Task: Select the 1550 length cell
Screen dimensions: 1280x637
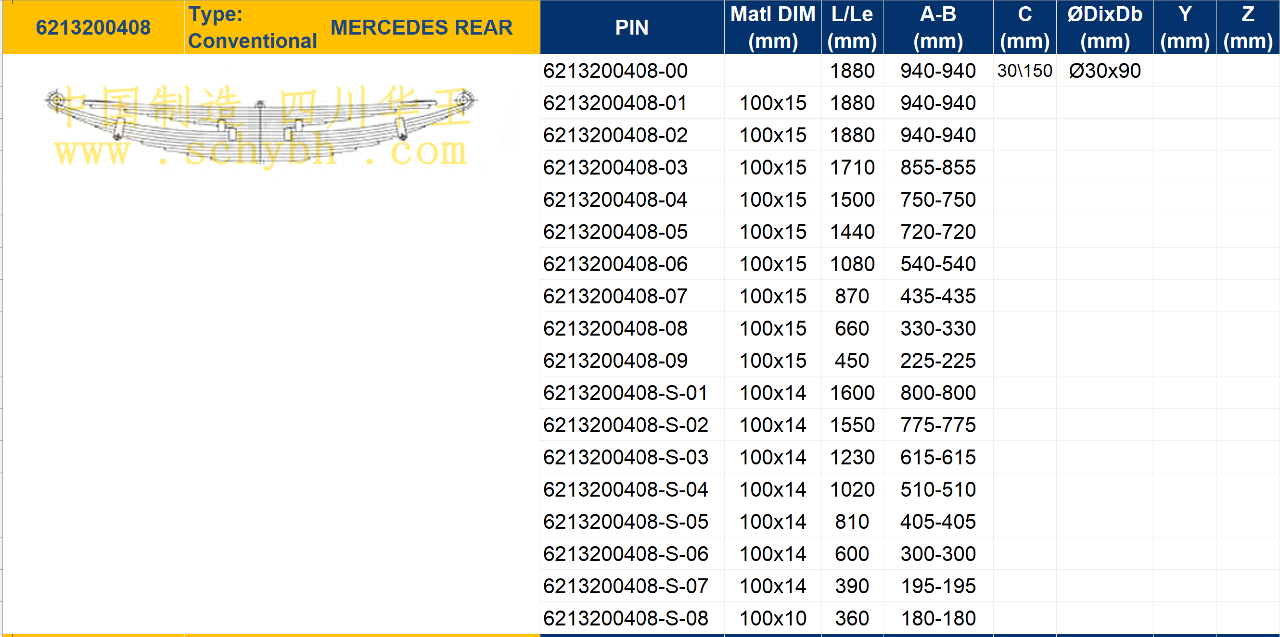Action: click(852, 425)
